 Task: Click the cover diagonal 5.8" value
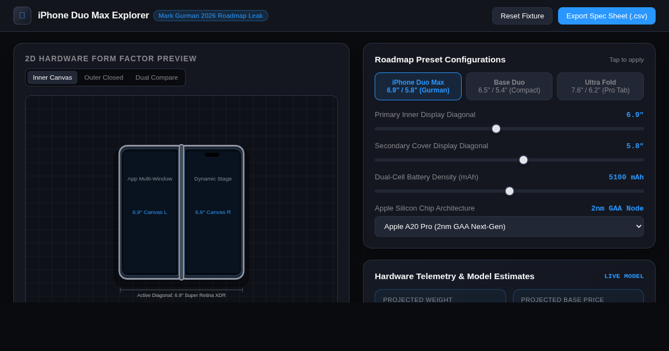pos(635,146)
